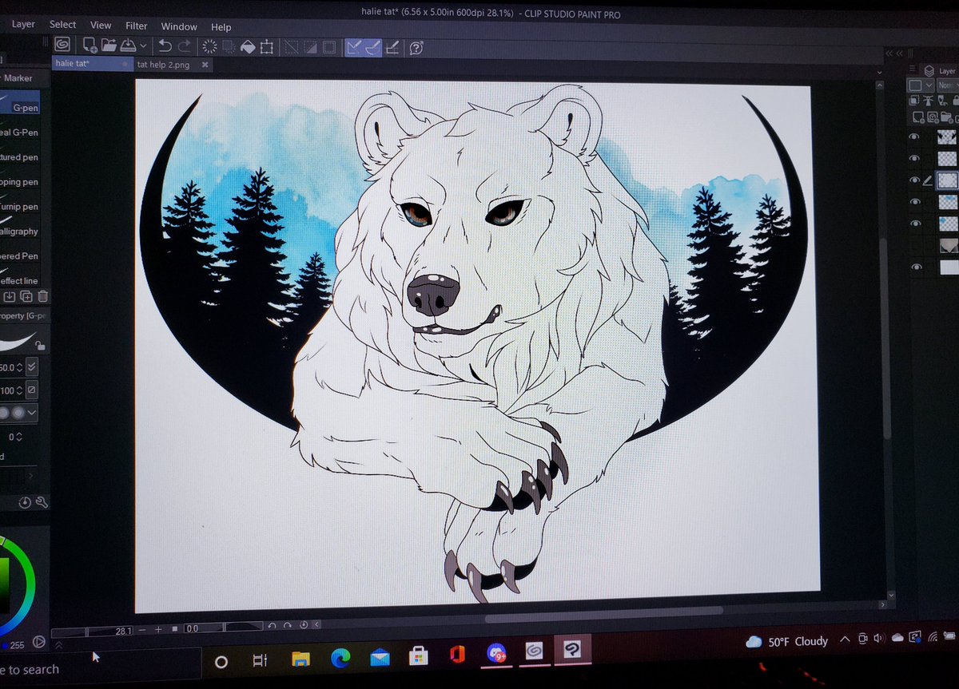Screen dimensions: 959x689
Task: Expand the save options dropdown arrow
Action: click(143, 46)
